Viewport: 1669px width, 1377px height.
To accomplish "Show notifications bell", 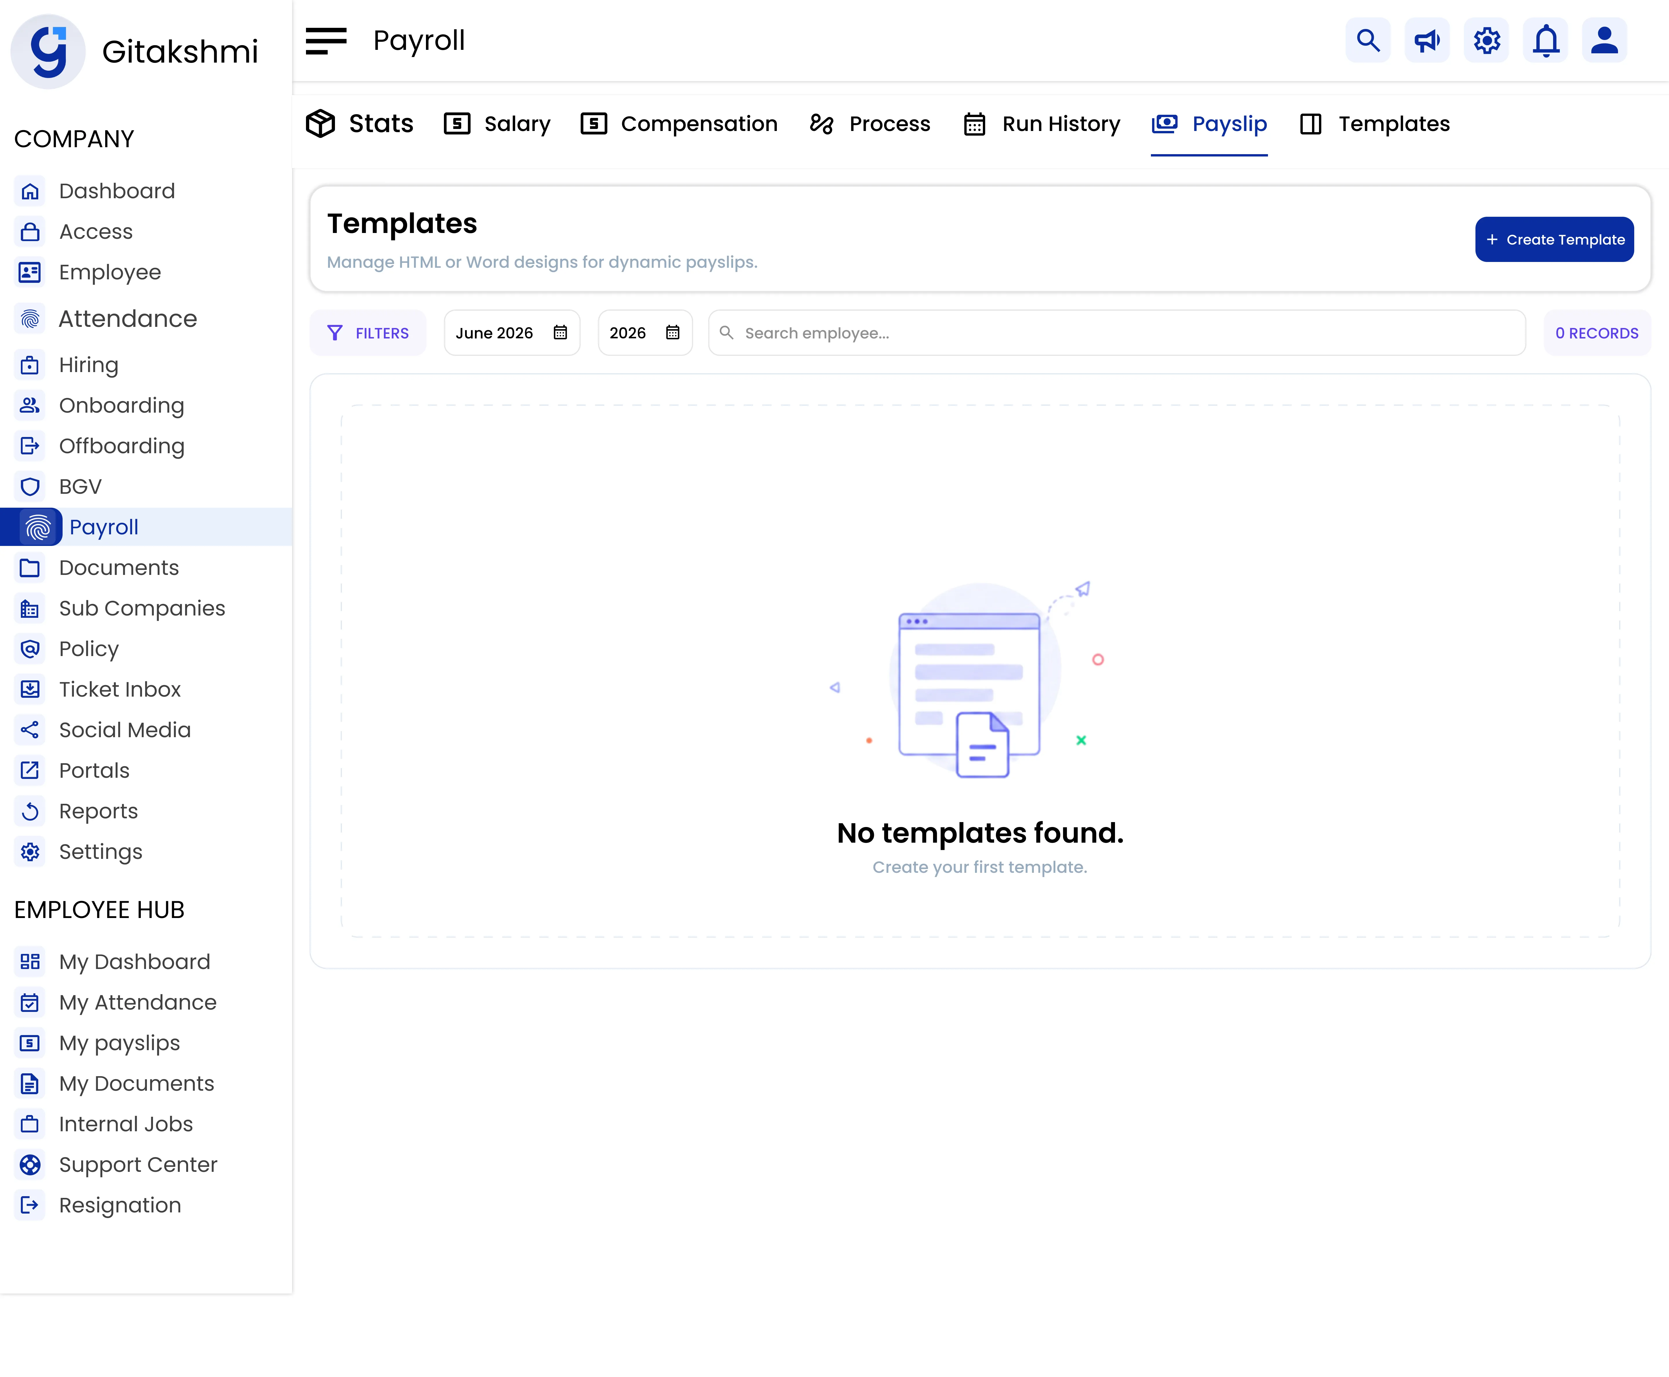I will pyautogui.click(x=1545, y=41).
